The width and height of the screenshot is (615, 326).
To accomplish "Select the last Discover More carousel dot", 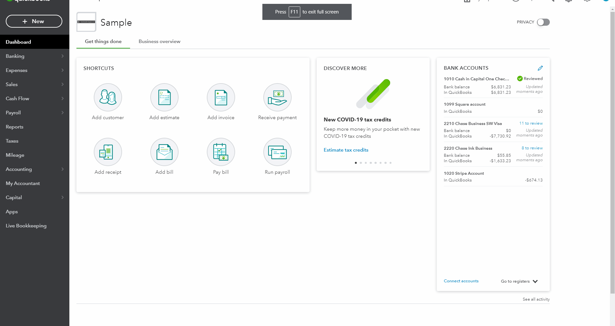I will 391,163.
